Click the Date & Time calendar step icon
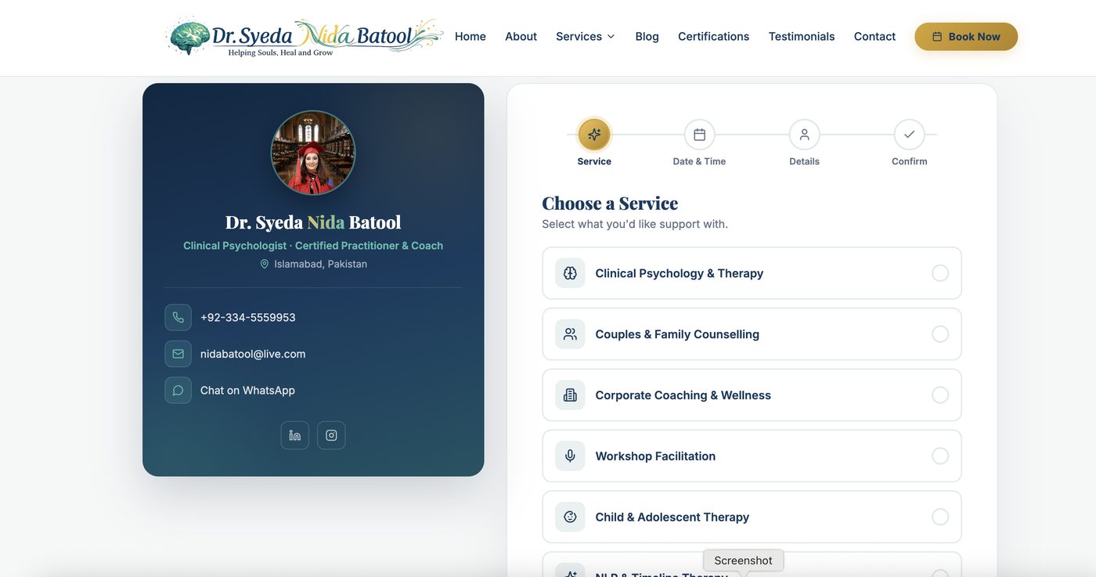 point(699,135)
